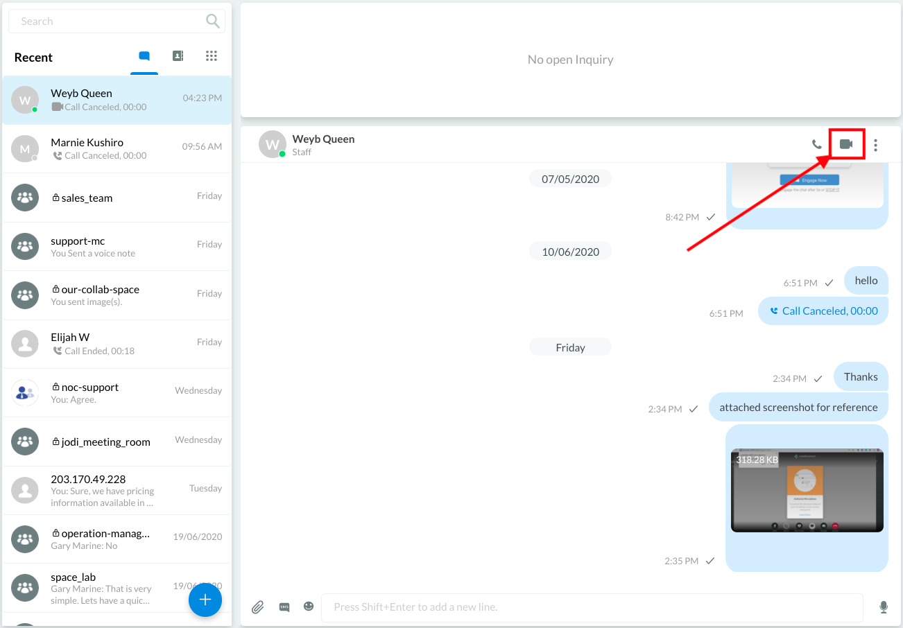Open the three-dot more options menu
Screen dimensions: 903x628
[876, 145]
